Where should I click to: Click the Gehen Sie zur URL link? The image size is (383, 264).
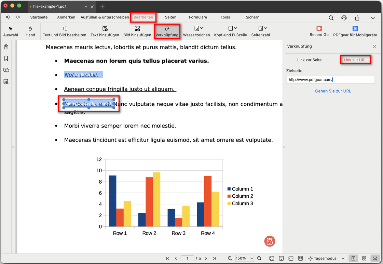pyautogui.click(x=333, y=91)
